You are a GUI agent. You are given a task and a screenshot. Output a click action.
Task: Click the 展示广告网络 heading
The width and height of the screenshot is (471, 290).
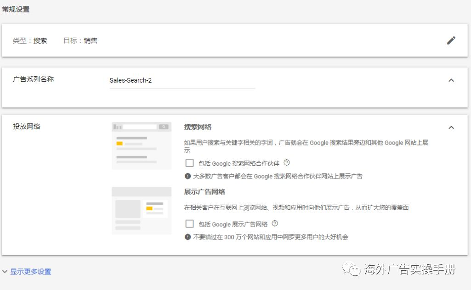204,192
